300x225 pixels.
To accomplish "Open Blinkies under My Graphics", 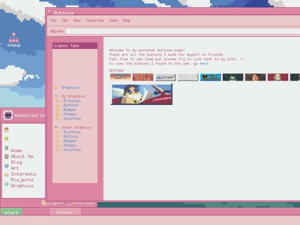I will coord(72,101).
